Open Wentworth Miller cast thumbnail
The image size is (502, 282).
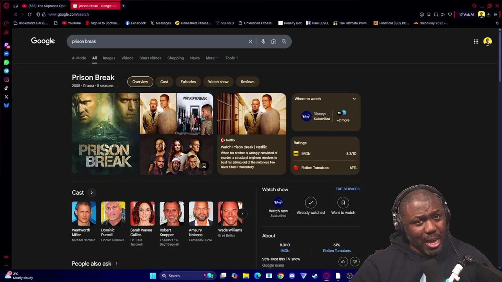pyautogui.click(x=84, y=213)
